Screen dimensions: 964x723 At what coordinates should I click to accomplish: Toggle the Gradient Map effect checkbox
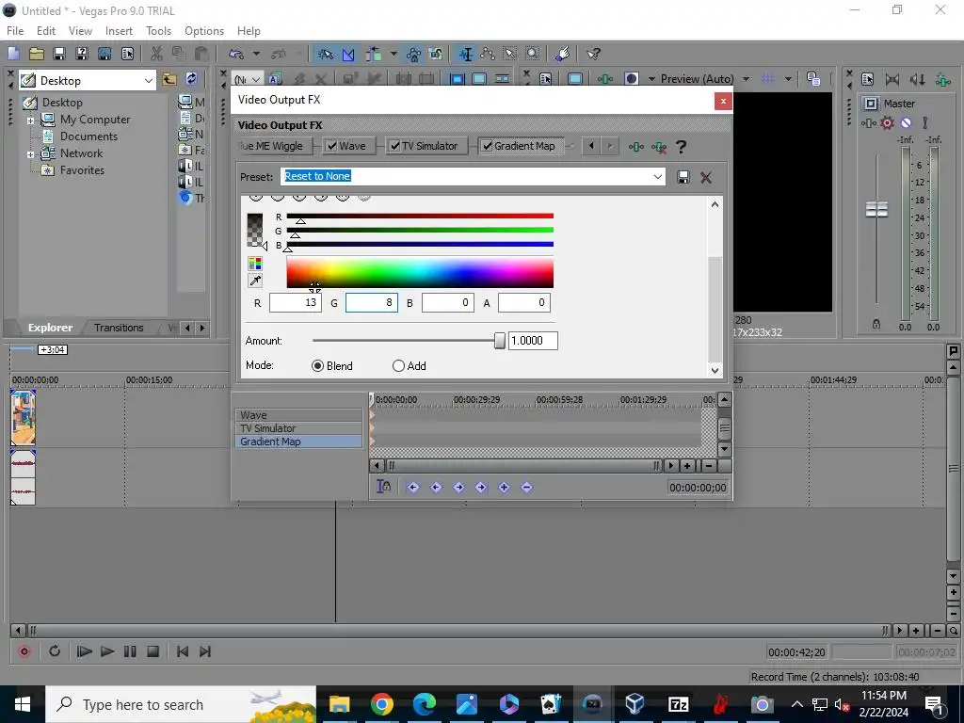(487, 146)
